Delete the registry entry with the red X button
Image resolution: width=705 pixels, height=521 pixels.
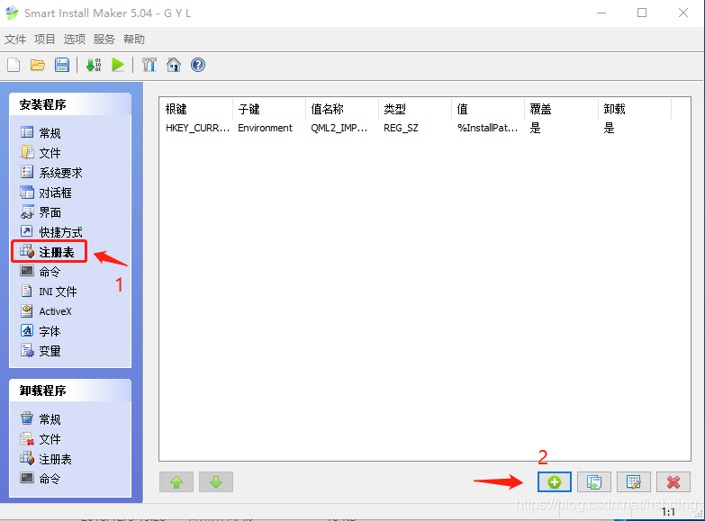pyautogui.click(x=673, y=482)
